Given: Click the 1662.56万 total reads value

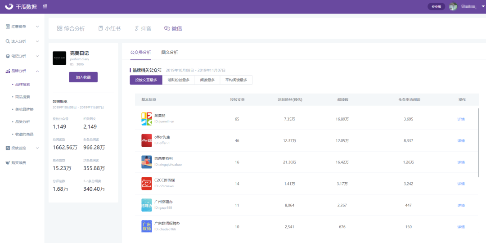Looking at the screenshot, I should (65, 148).
